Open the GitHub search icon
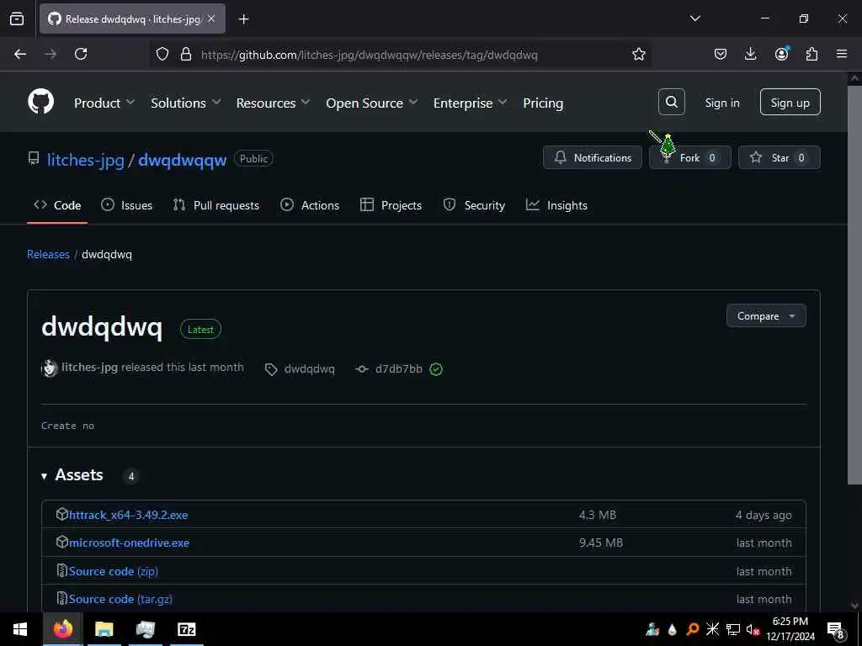862x646 pixels. point(671,102)
